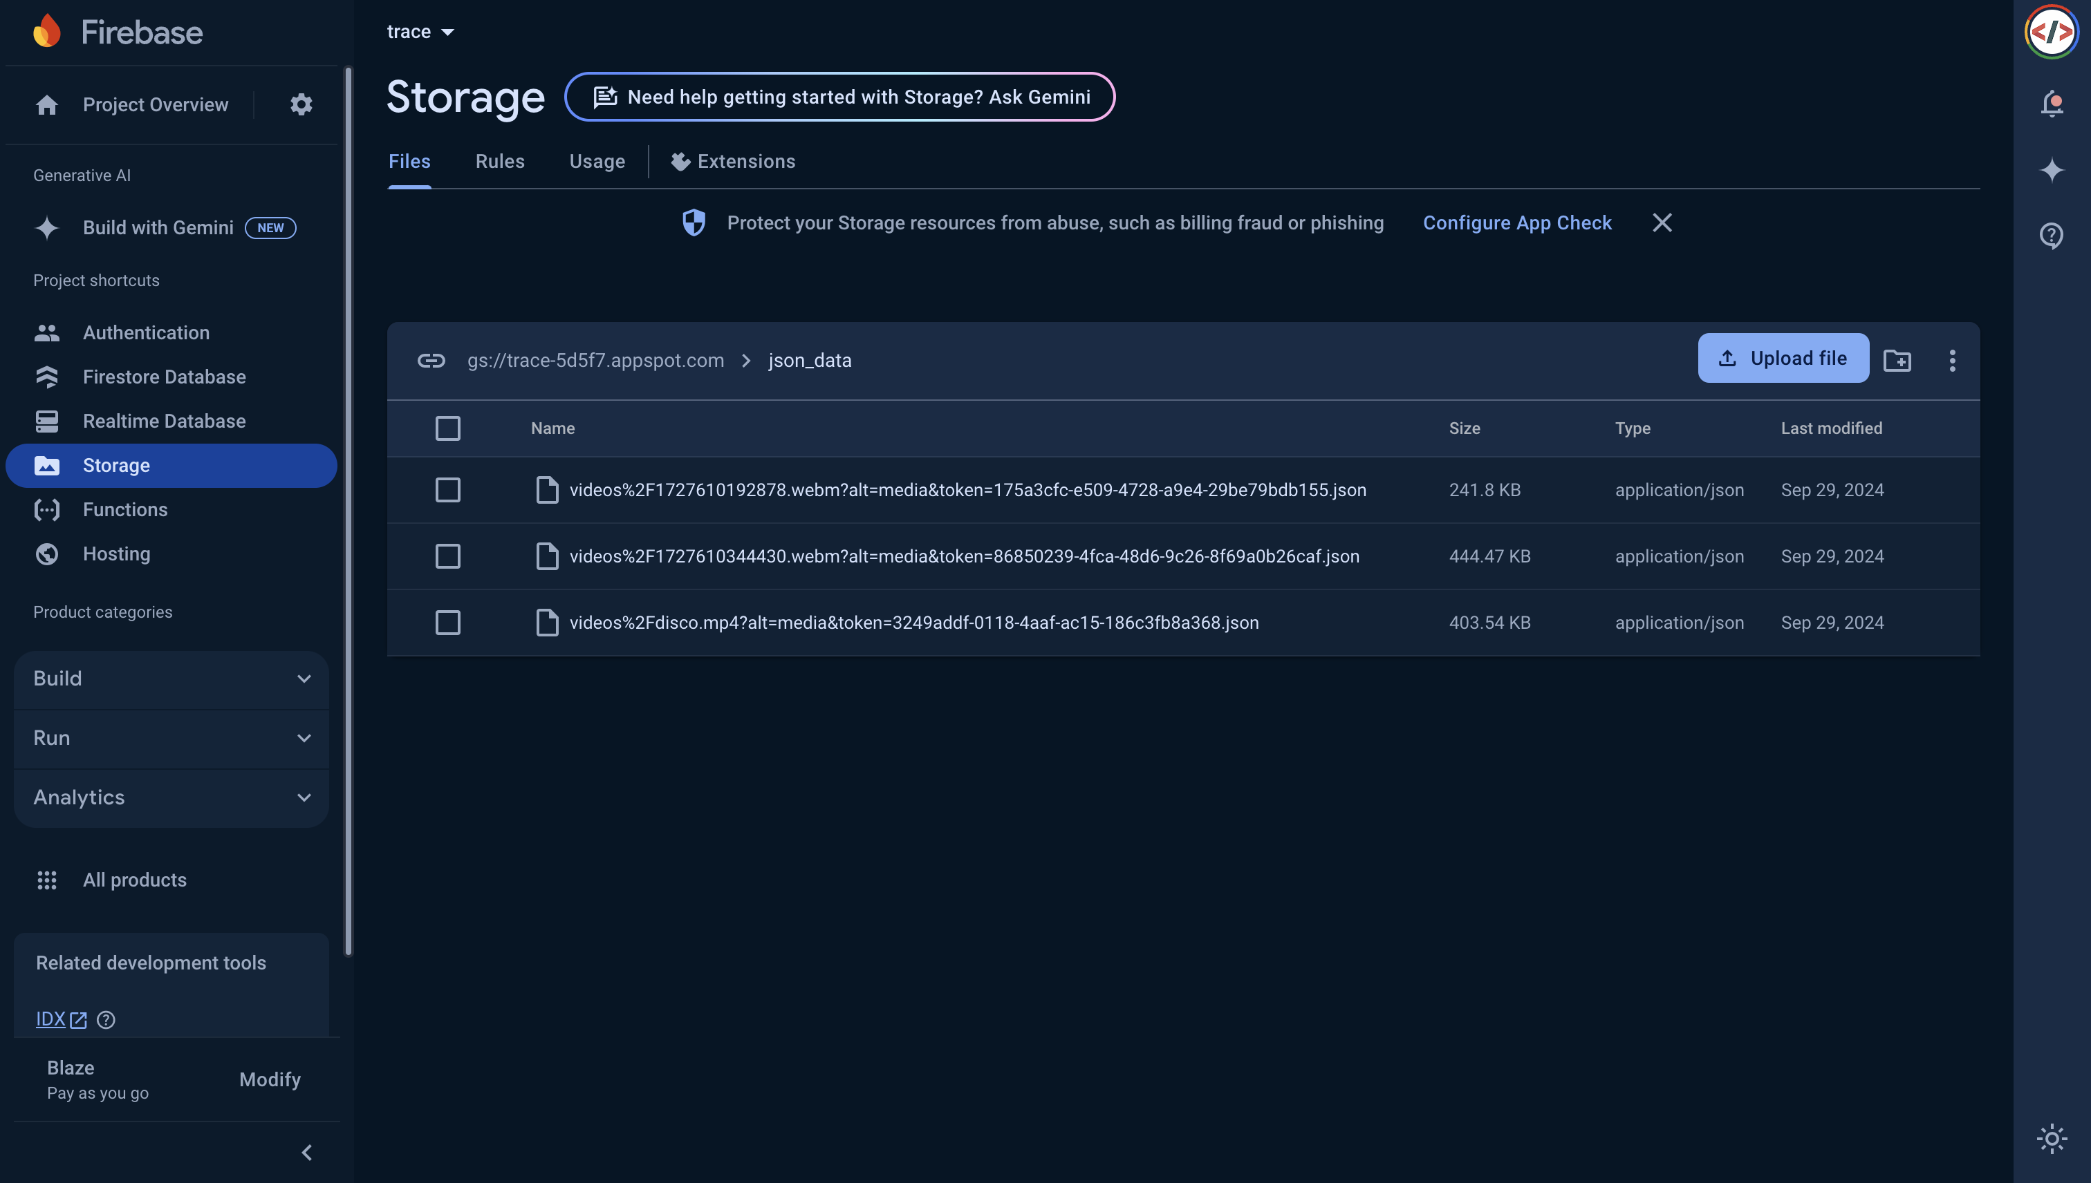This screenshot has width=2091, height=1183.
Task: Click the create new folder icon
Action: tap(1897, 360)
